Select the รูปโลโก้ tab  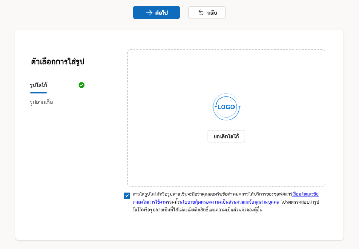pos(39,85)
